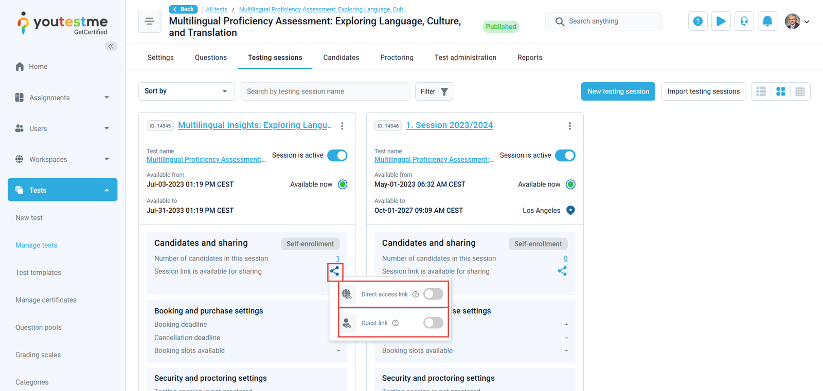Collapse the sidebar with double-chevron icon
This screenshot has height=391, width=823.
tap(111, 46)
